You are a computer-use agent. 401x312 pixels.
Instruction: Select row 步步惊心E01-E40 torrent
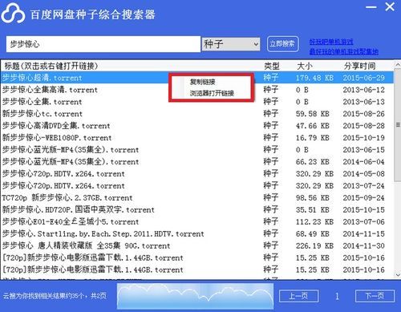(197, 222)
